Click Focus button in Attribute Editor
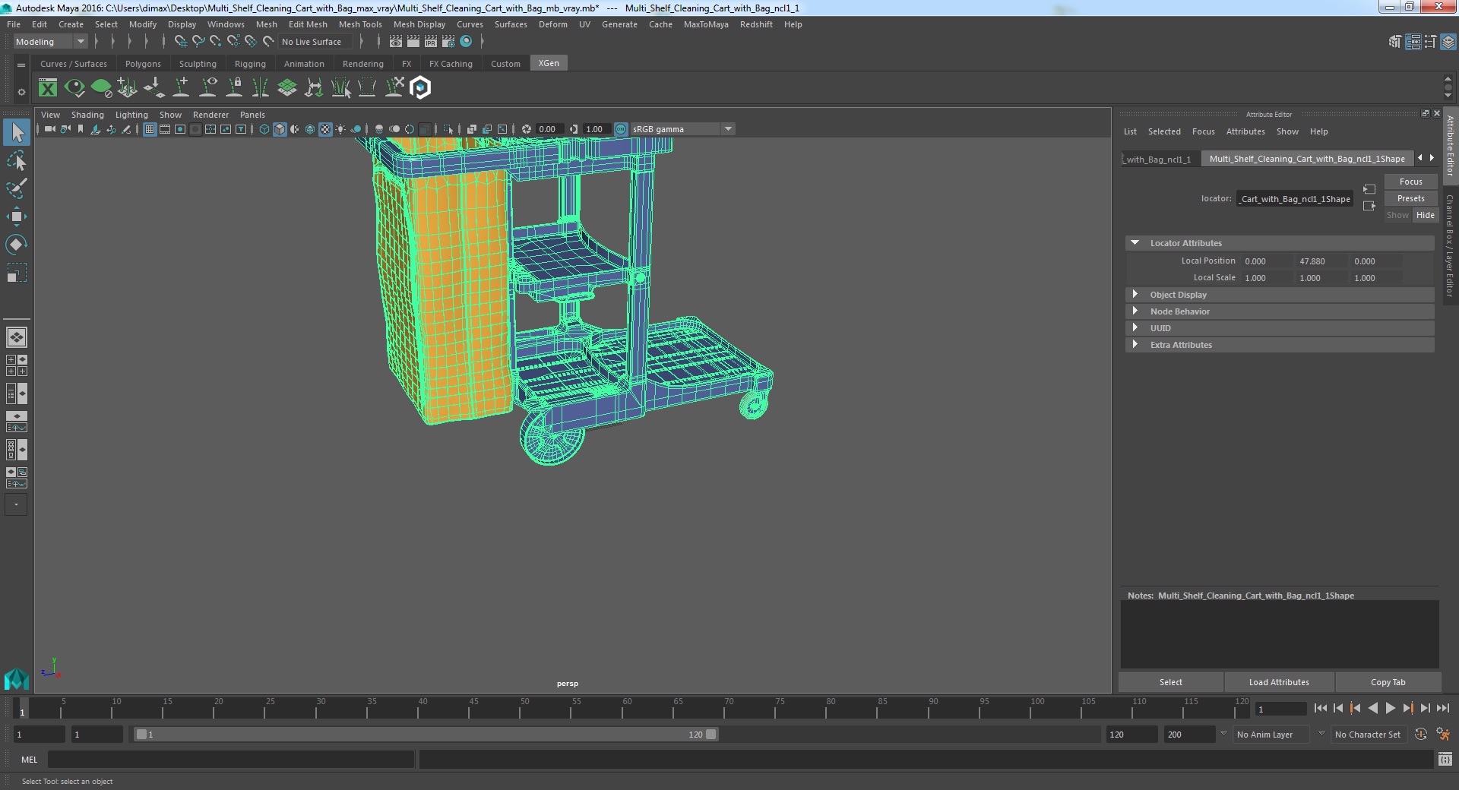The height and width of the screenshot is (790, 1459). tap(1410, 182)
